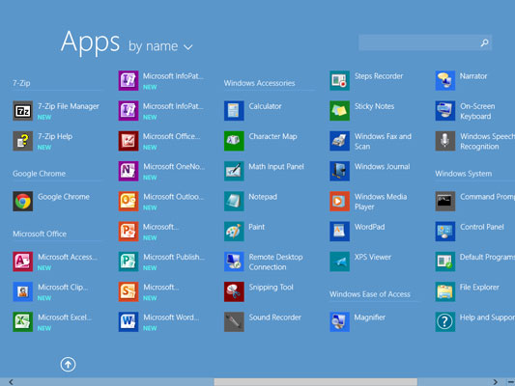This screenshot has width=515, height=386.
Task: Launch Windows Speech Recognition icon
Action: [x=445, y=141]
